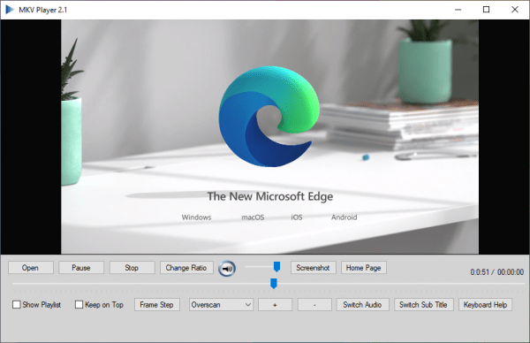Click Switch Sub Title button

pyautogui.click(x=423, y=304)
